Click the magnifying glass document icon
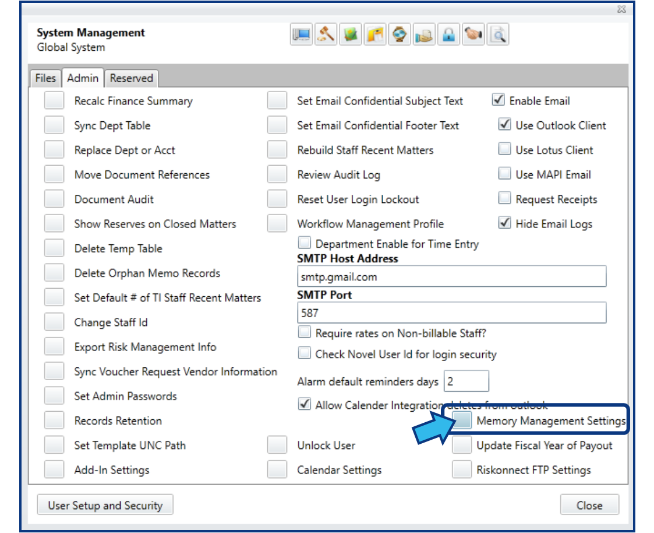Viewport: 654px width, 533px height. click(498, 35)
